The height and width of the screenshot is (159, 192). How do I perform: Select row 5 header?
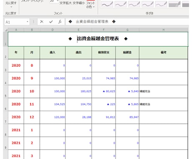5,92
